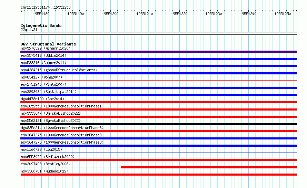Select the black nsv5562121 variant bar

point(159,124)
